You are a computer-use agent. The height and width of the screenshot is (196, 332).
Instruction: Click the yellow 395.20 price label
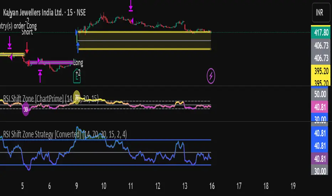pyautogui.click(x=321, y=71)
